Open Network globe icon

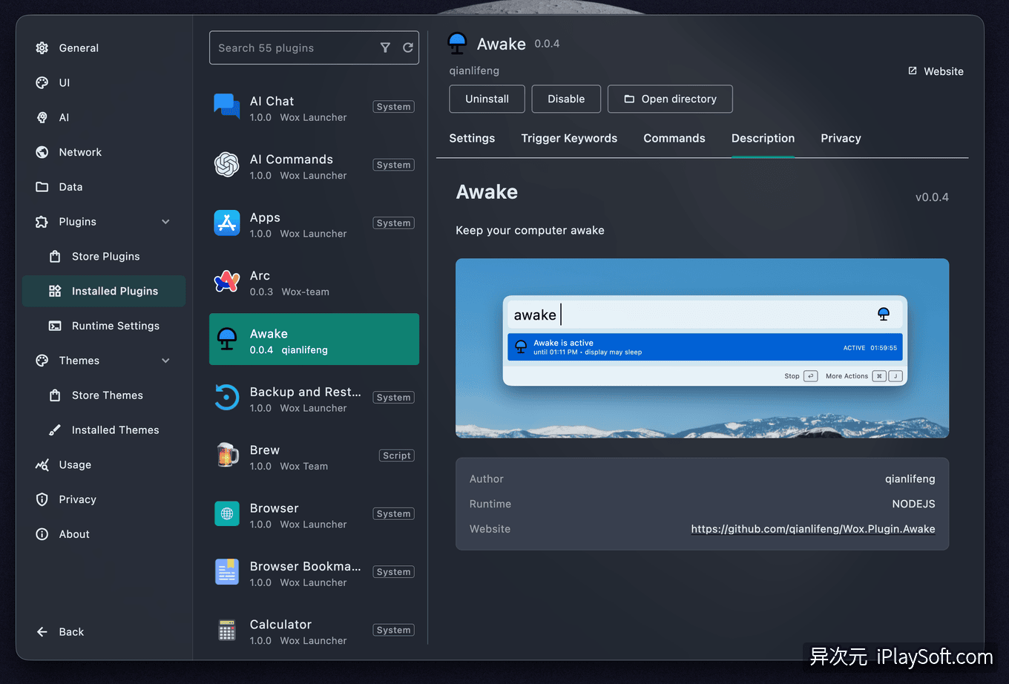click(42, 152)
